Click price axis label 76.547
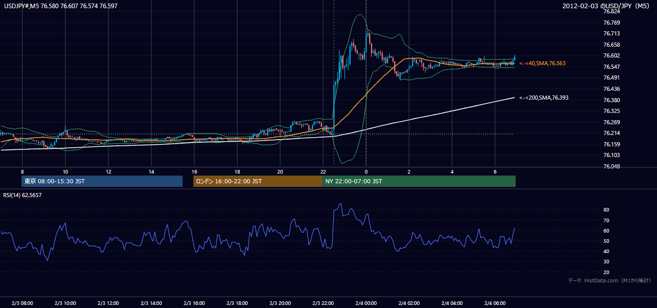Image resolution: width=657 pixels, height=308 pixels. 612,67
